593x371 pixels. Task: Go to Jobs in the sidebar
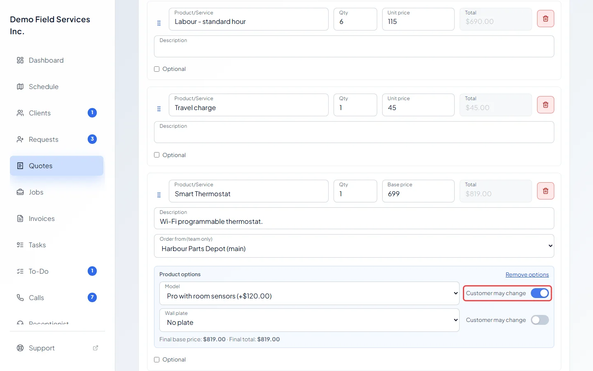57,192
